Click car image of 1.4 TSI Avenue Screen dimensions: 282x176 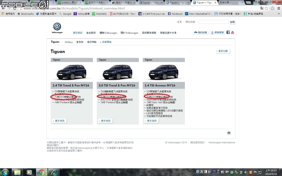click(x=164, y=72)
